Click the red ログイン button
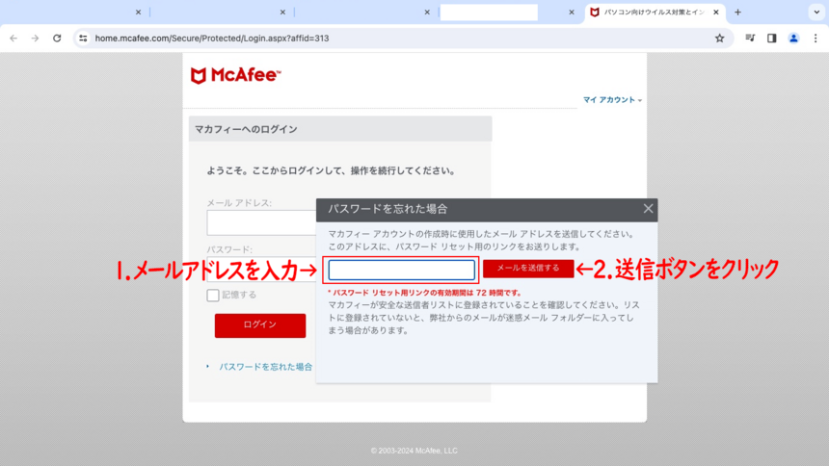 tap(260, 324)
